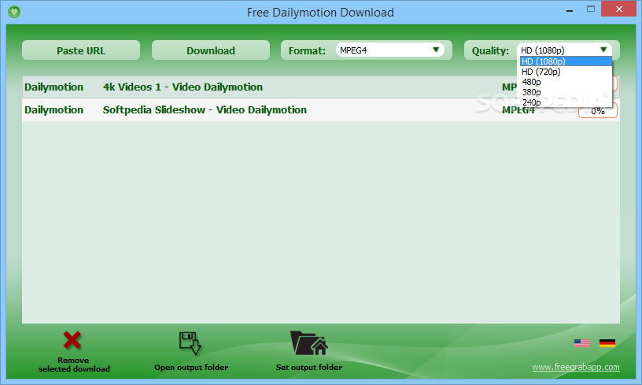Choose 240p quality option
642x385 pixels.
[x=566, y=102]
